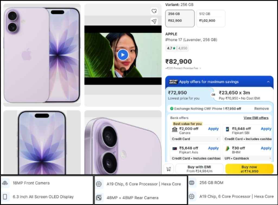Image resolution: width=278 pixels, height=205 pixels.
Task: Select the 512 GB variant
Action: tap(211, 18)
